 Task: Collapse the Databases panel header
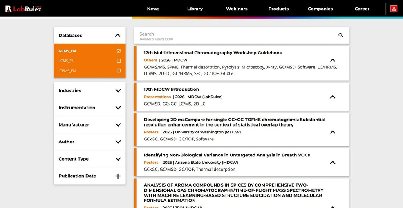(118, 36)
